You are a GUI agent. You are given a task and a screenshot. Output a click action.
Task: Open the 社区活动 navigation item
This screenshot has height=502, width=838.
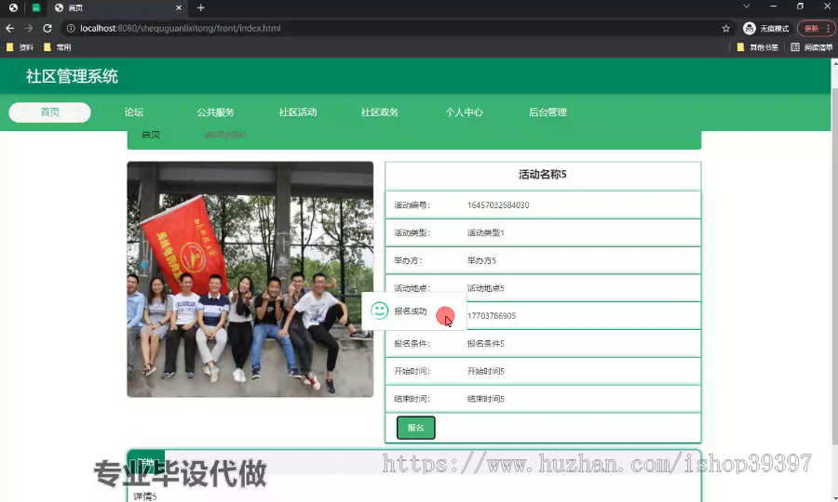[298, 112]
